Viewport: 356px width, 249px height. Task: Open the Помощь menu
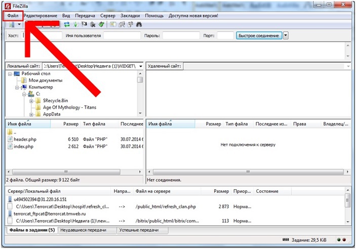(154, 16)
